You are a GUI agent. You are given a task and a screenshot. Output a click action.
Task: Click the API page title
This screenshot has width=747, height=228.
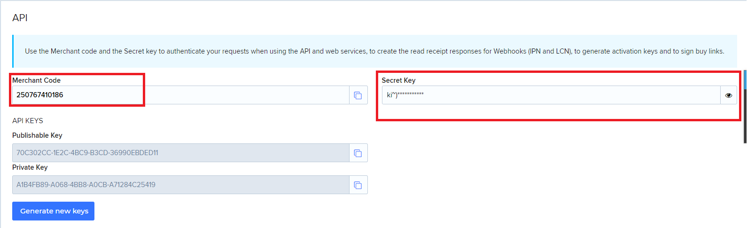20,18
